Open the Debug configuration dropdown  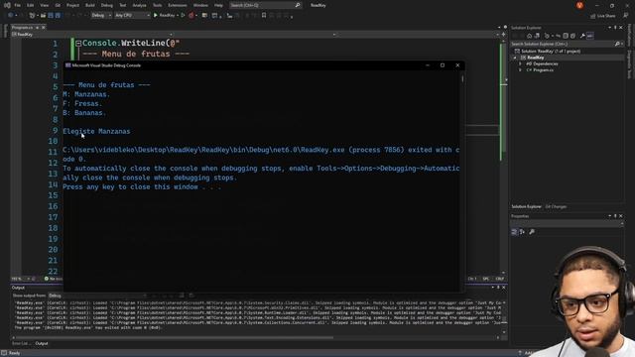point(101,16)
